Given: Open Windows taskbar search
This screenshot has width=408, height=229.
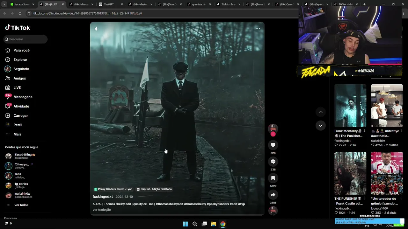Looking at the screenshot, I should [x=195, y=224].
